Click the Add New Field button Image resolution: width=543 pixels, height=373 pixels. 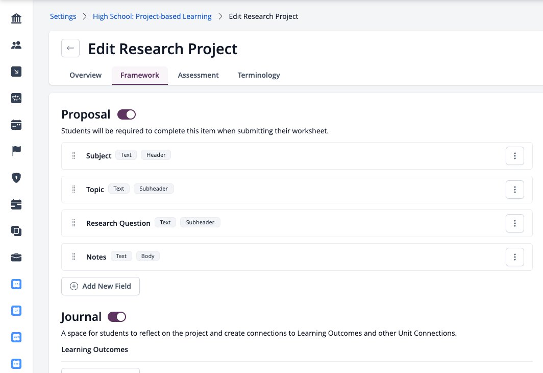click(x=101, y=286)
